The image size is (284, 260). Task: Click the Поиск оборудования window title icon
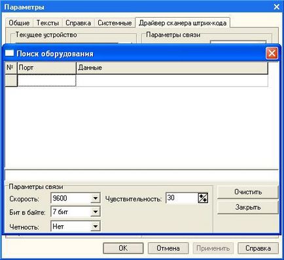coord(9,53)
